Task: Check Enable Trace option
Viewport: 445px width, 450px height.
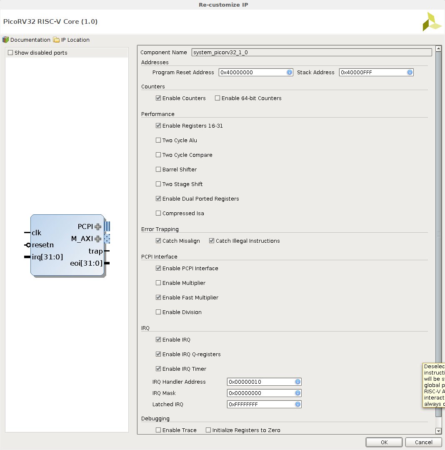Action: tap(158, 430)
